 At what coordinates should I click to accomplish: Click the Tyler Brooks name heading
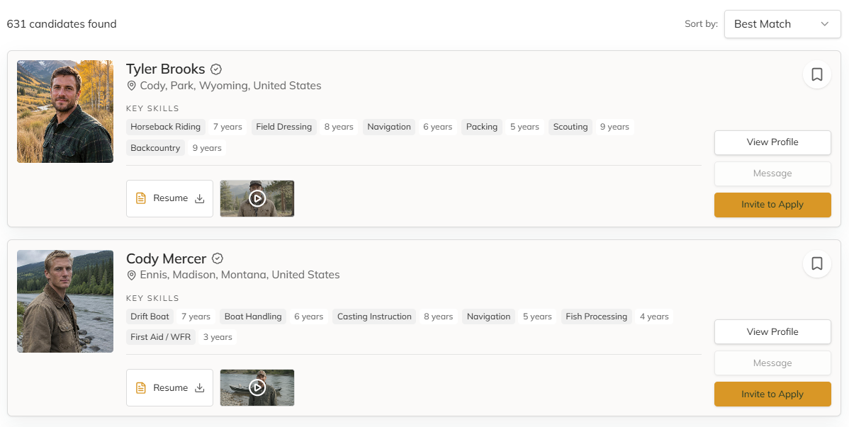(x=166, y=69)
